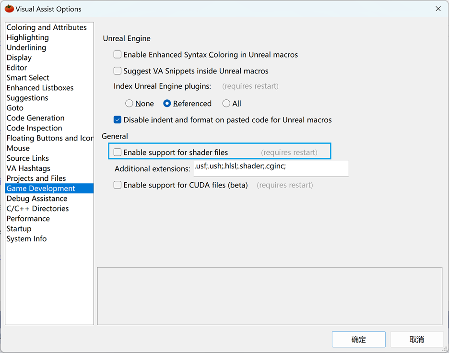Close the Visual Assist Options dialog
449x353 pixels.
(438, 9)
